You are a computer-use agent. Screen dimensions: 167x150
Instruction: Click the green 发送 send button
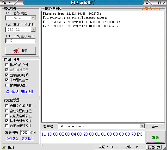pos(155,137)
